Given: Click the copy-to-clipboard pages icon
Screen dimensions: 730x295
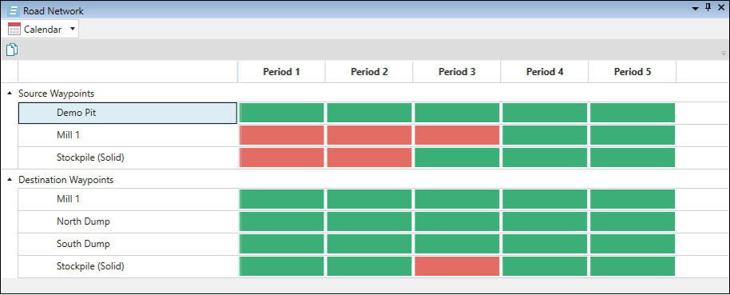Looking at the screenshot, I should coord(12,50).
